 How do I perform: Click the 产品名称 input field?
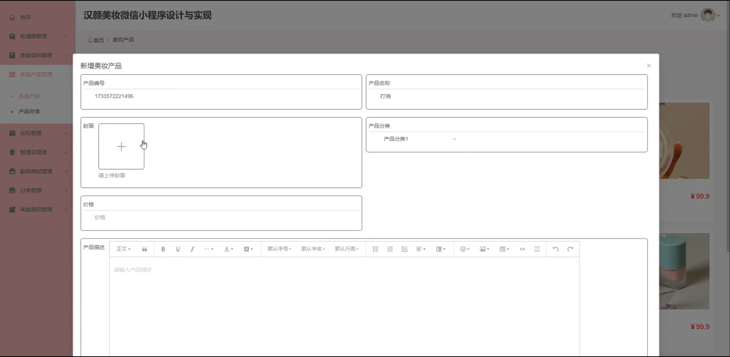(x=507, y=96)
